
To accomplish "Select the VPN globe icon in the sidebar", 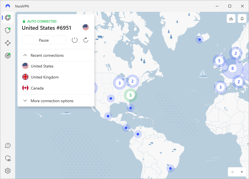I will [7, 17].
